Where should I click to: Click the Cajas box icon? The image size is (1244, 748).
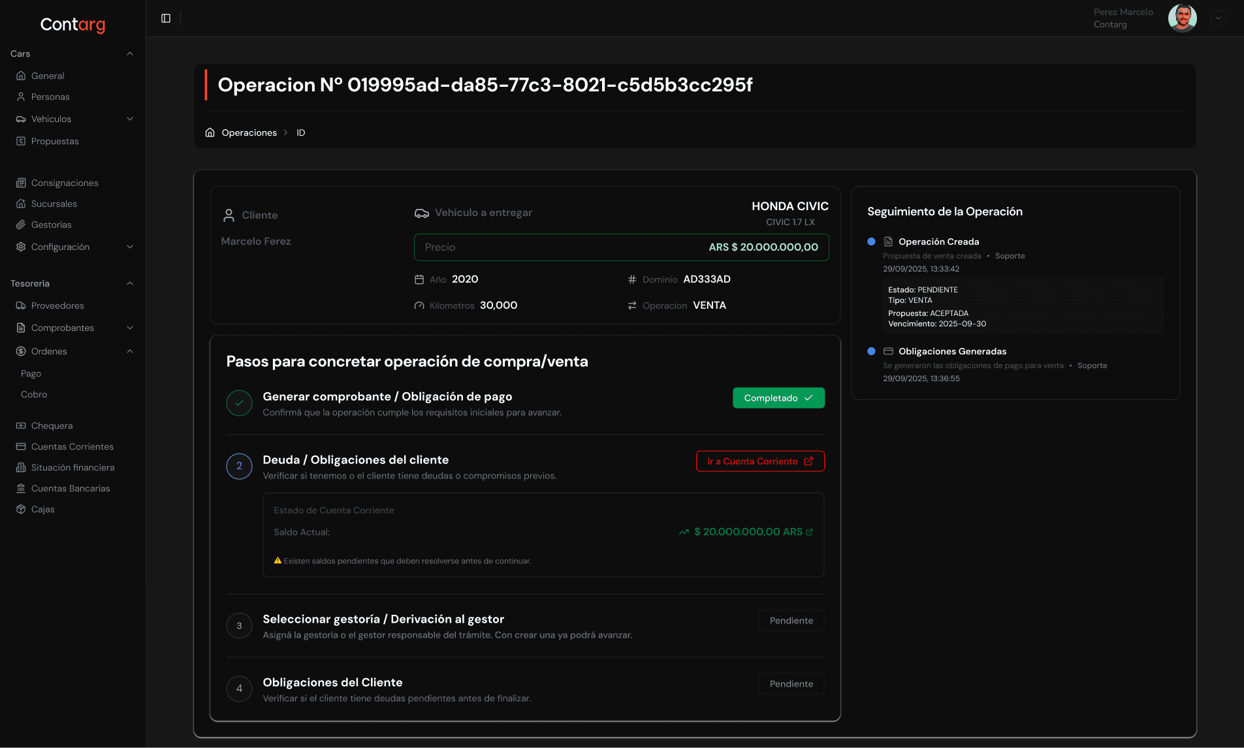tap(21, 509)
